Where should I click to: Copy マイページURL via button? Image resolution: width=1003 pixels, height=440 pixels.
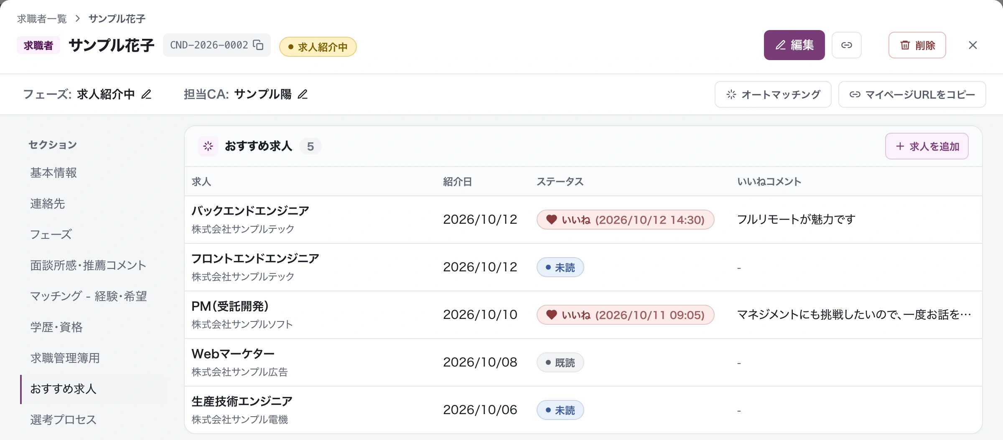tap(912, 94)
